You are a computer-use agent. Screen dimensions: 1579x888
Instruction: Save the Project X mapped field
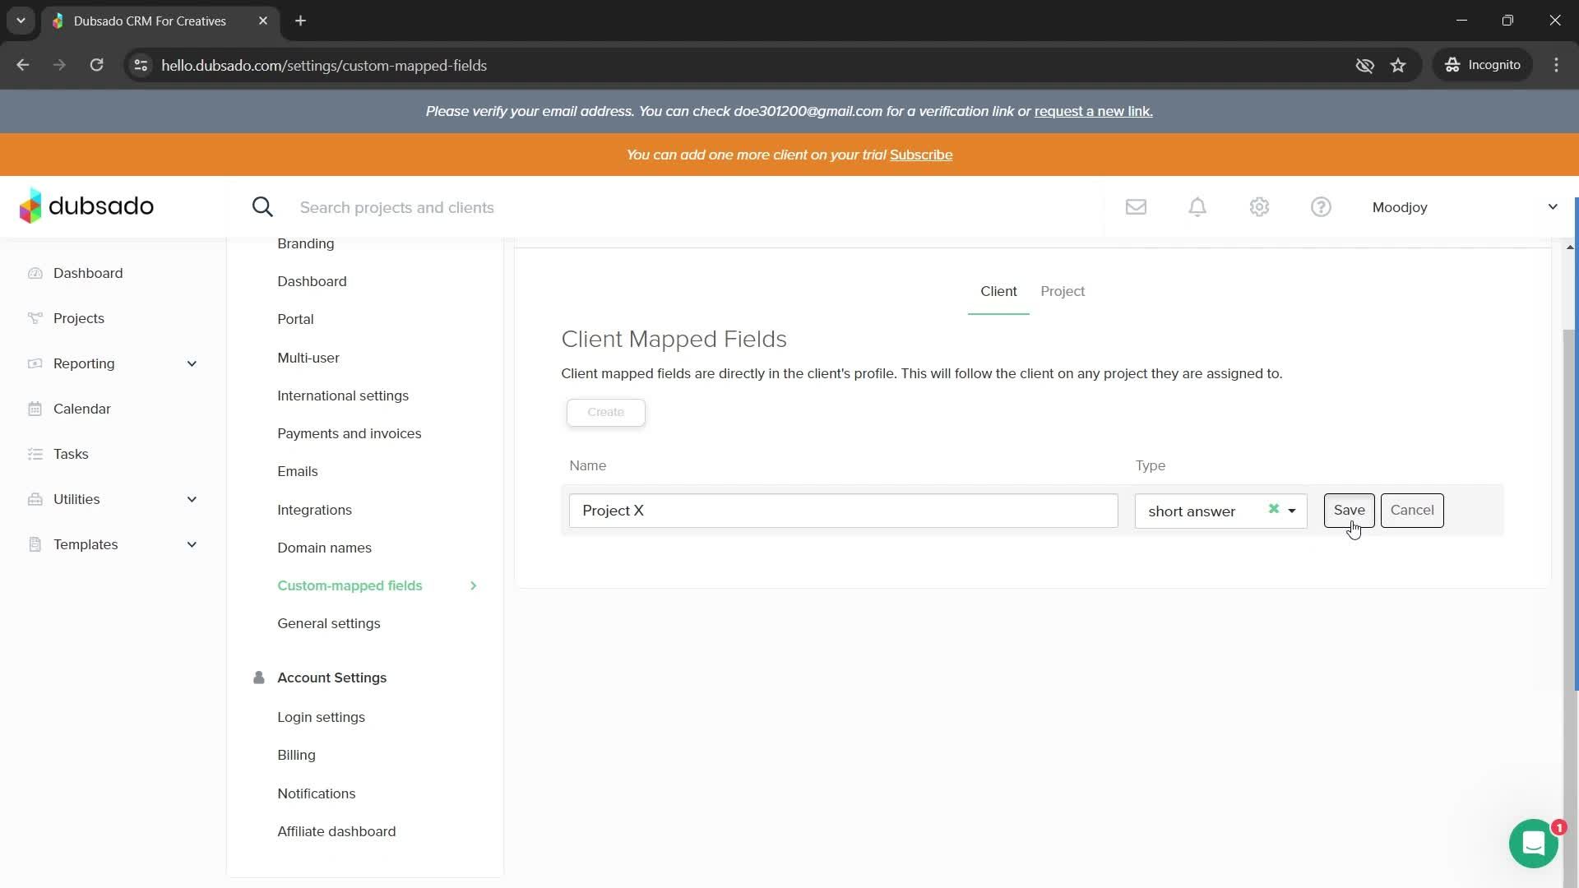click(x=1349, y=510)
